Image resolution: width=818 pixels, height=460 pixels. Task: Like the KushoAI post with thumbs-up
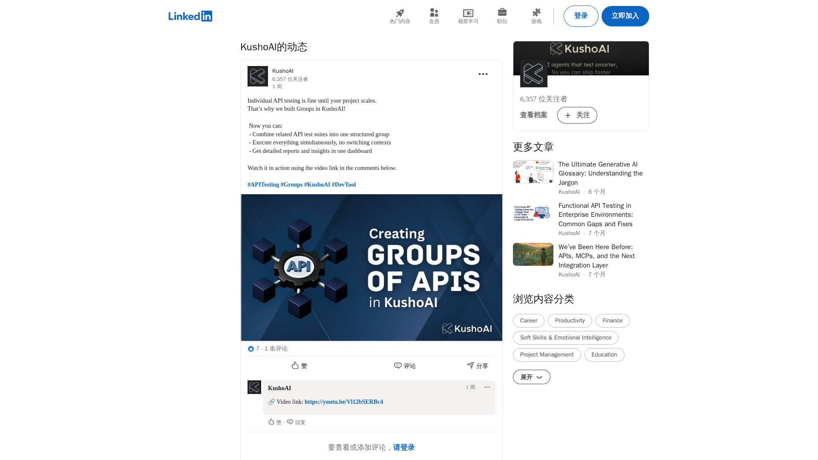pos(299,366)
